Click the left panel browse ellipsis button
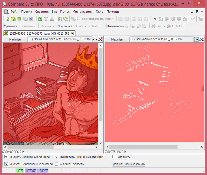207x175 pixels. point(95,40)
